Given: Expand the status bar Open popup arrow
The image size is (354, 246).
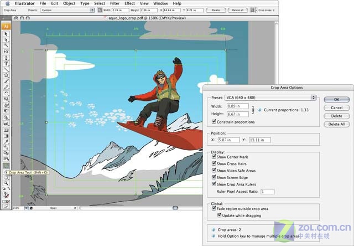Looking at the screenshot, I should click(x=75, y=208).
